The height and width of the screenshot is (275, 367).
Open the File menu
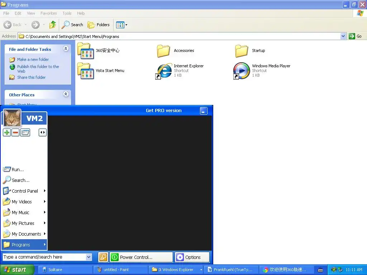6,13
